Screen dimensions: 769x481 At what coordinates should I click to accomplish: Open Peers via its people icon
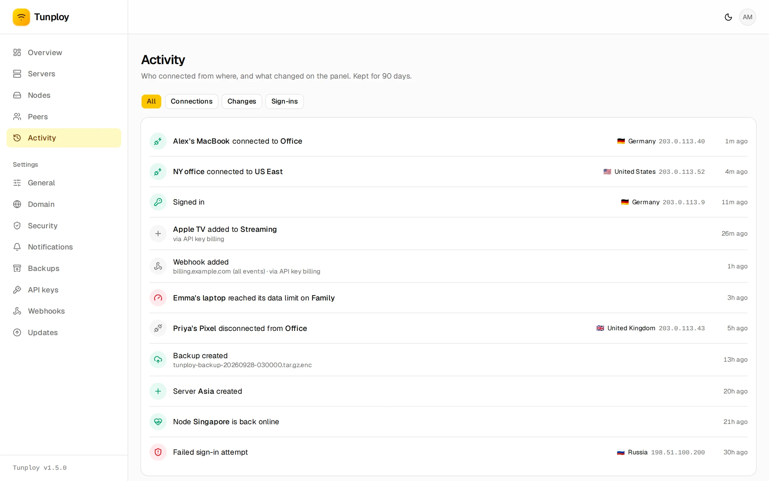[x=17, y=116]
